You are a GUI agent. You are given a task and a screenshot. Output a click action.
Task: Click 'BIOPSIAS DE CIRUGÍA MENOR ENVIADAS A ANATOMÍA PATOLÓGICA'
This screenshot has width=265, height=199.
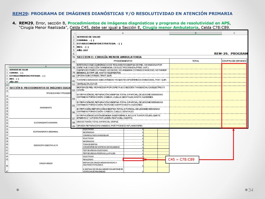tap(103, 164)
